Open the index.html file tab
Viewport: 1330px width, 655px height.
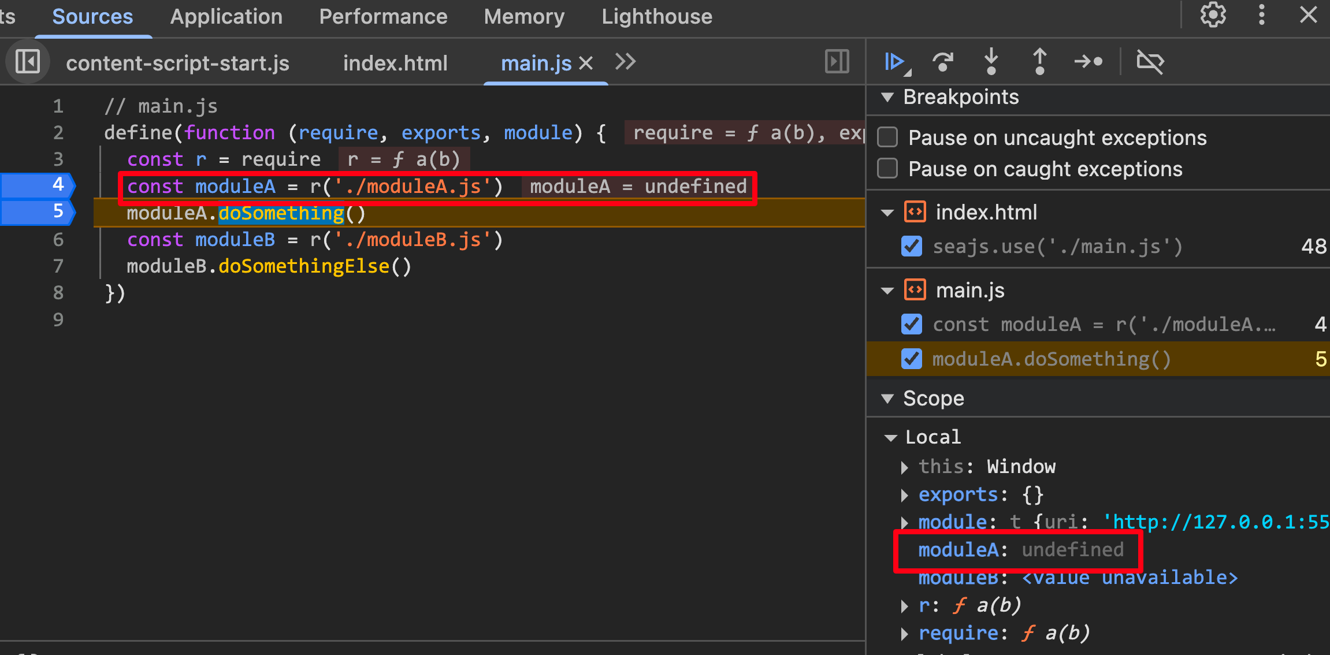pos(395,63)
